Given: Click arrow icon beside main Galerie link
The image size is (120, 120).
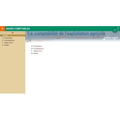Looking at the screenshot, I should pyautogui.click(x=32, y=53).
